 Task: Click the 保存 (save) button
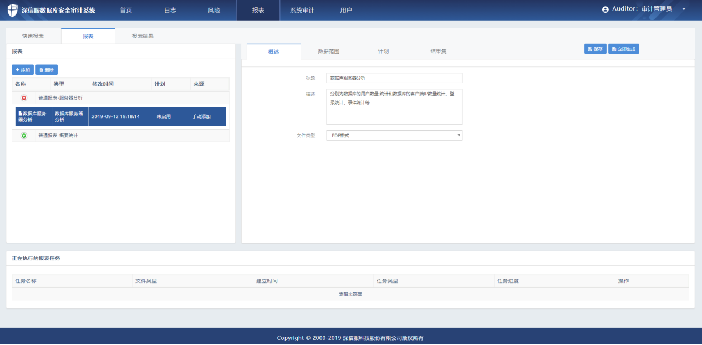(595, 49)
